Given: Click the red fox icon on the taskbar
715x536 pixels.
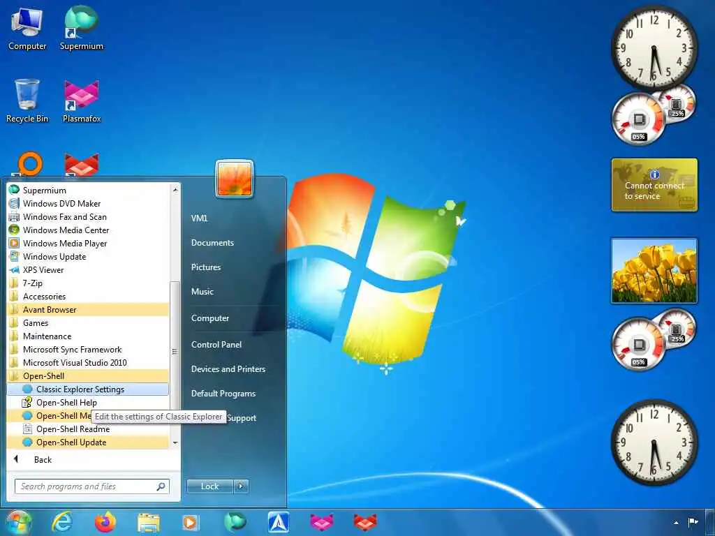Looking at the screenshot, I should 365,522.
